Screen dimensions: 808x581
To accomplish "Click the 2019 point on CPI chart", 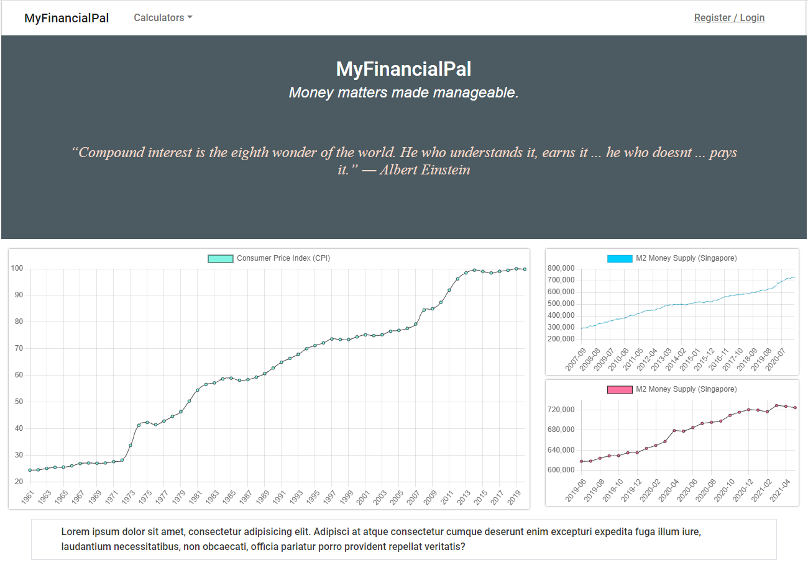I will [516, 269].
